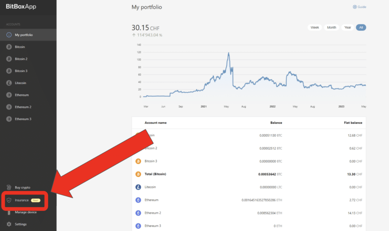Switch chart range to Month
The width and height of the screenshot is (389, 231).
tap(331, 27)
